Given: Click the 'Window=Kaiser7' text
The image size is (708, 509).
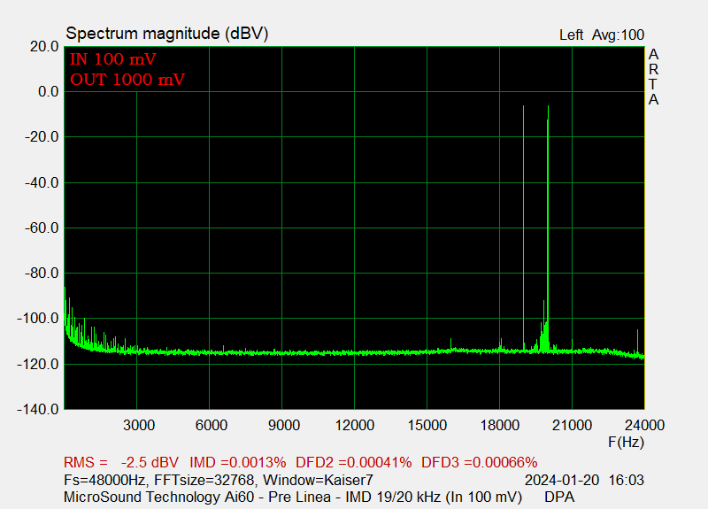Looking at the screenshot, I should coord(318,480).
